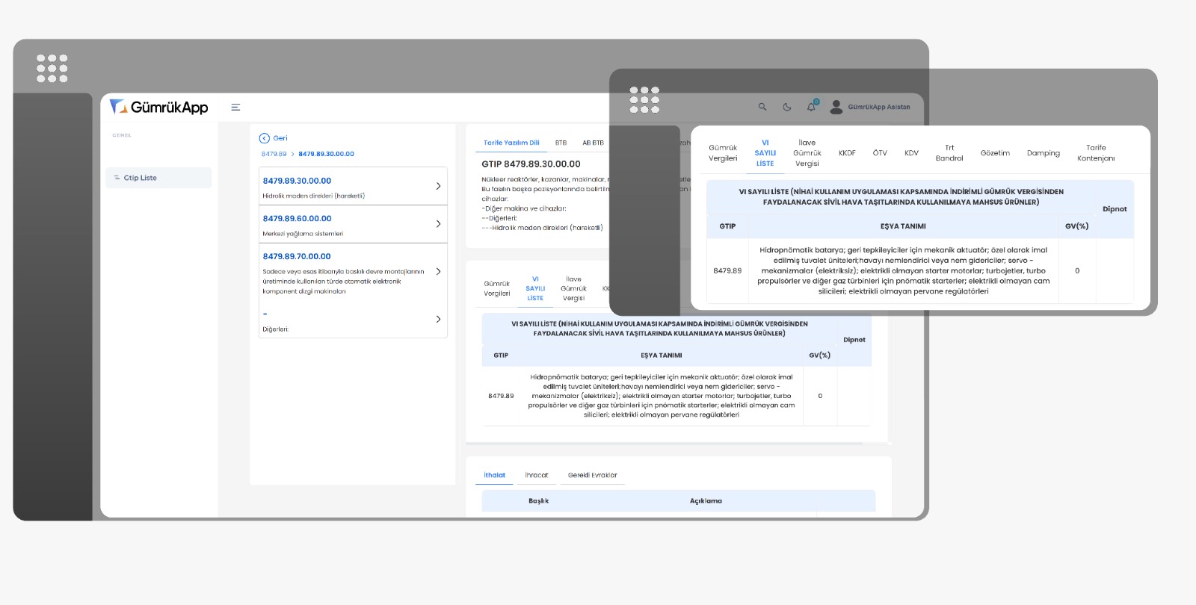Select the İhracat tab
This screenshot has width=1196, height=605.
click(536, 475)
